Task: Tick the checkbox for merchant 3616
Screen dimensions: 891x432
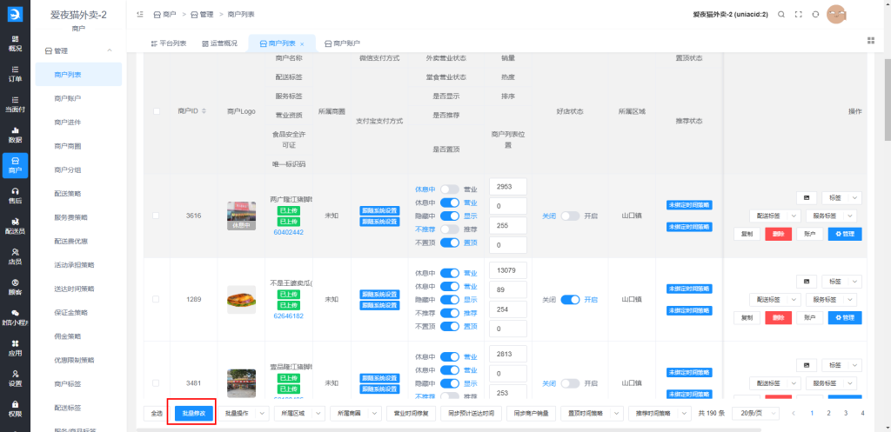Action: (157, 216)
